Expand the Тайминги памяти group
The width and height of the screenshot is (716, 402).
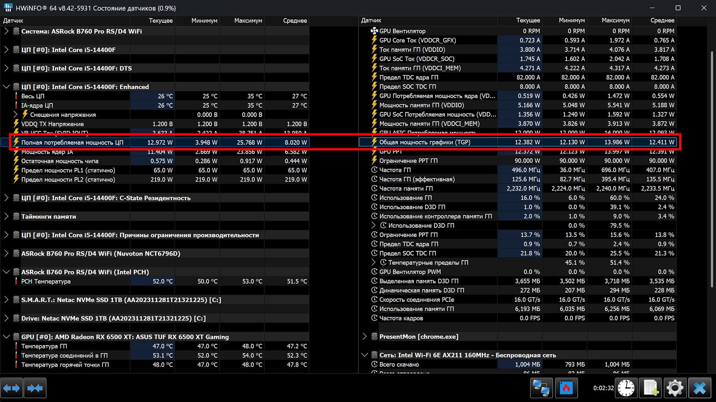pos(6,216)
